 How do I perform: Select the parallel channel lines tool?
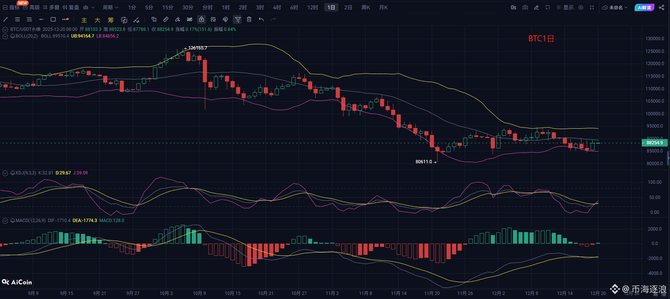[x=17, y=19]
